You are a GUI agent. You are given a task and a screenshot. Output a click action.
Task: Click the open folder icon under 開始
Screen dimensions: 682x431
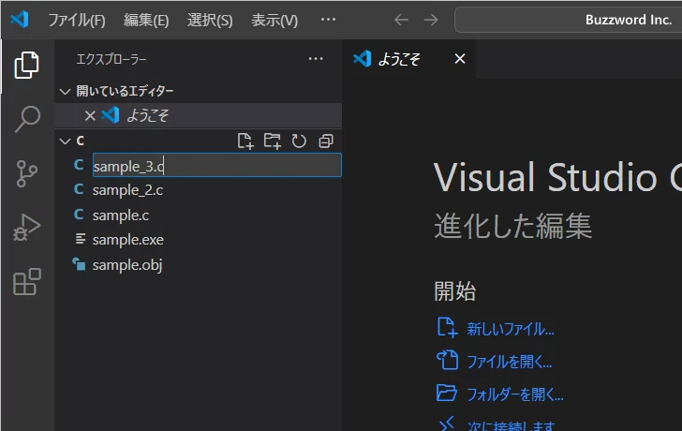click(447, 393)
